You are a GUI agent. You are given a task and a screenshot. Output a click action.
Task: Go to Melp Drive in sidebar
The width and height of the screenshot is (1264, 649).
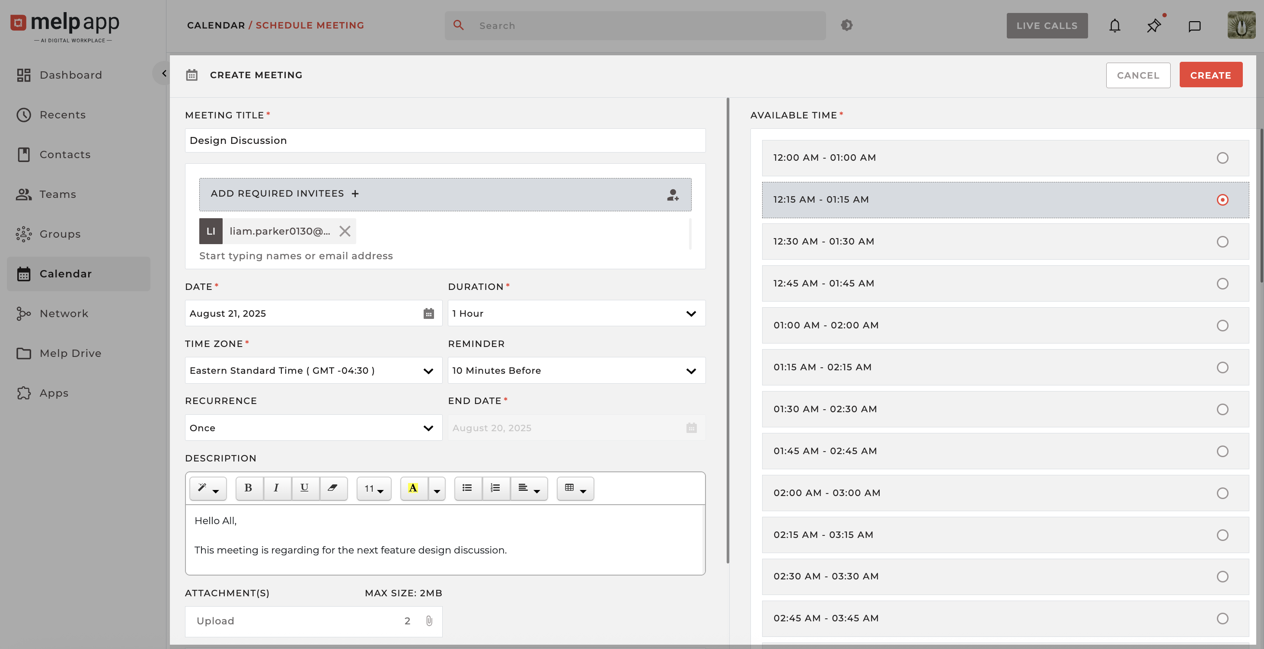[x=70, y=353]
